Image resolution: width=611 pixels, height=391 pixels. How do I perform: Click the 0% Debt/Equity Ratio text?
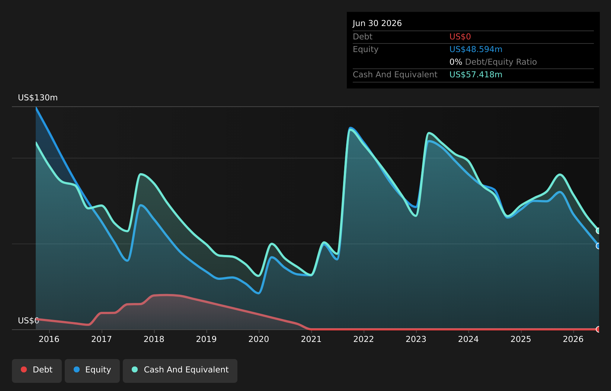click(493, 62)
